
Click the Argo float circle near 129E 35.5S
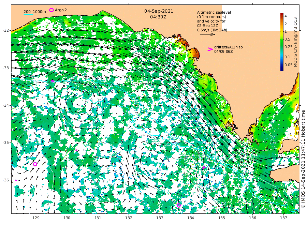35,164
